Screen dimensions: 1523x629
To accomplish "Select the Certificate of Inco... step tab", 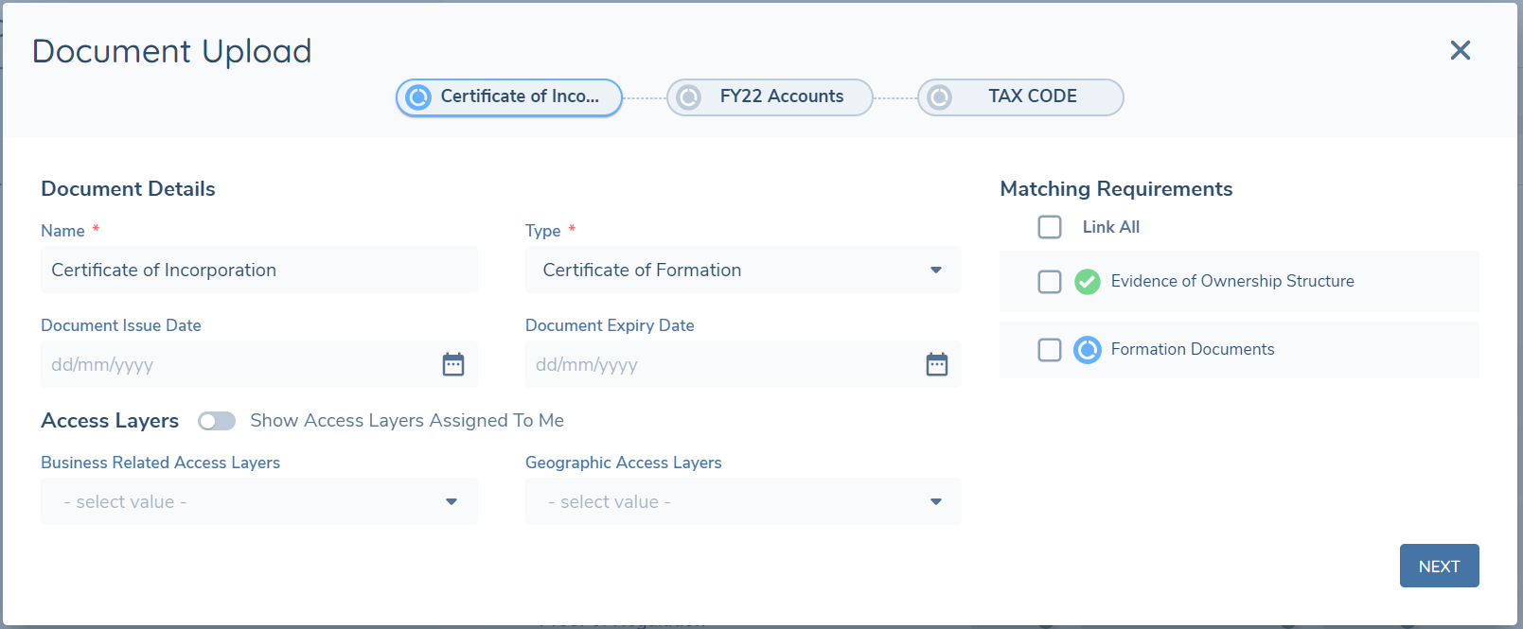I will (509, 96).
